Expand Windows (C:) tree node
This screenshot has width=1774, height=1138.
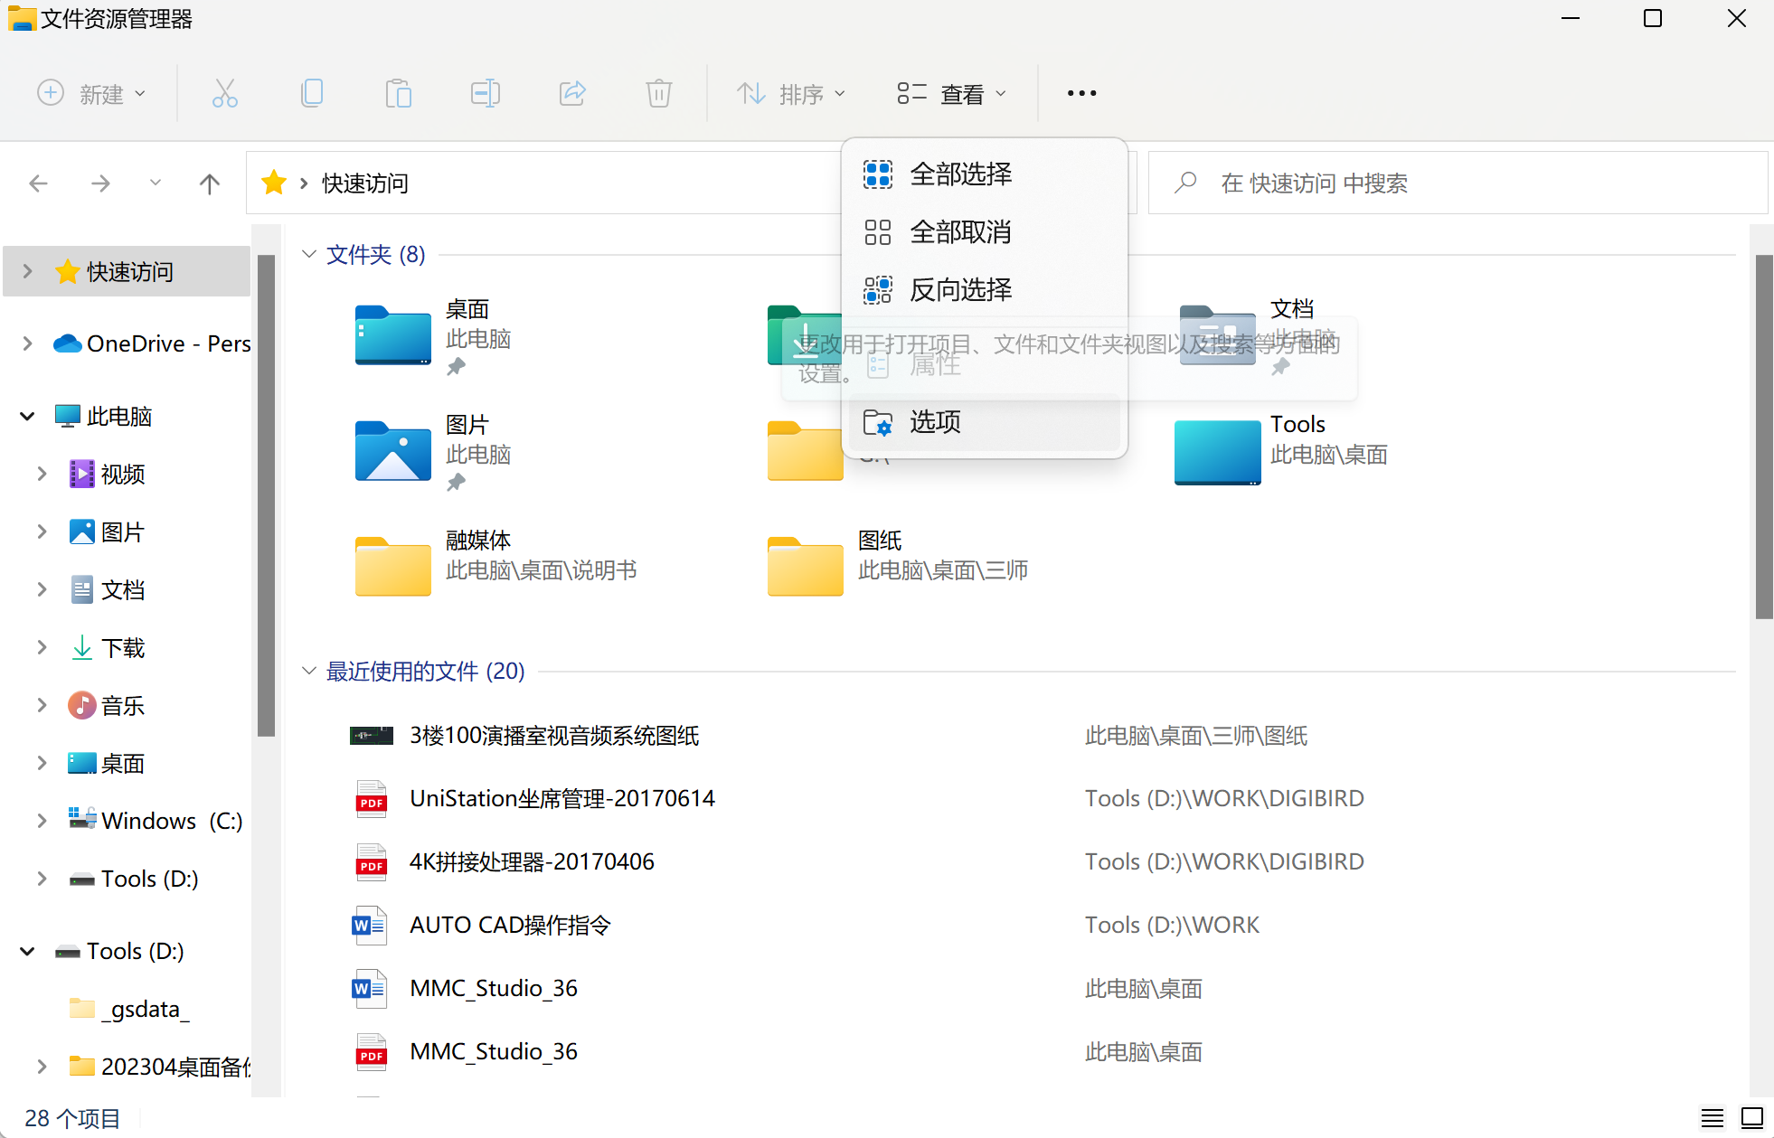(42, 821)
